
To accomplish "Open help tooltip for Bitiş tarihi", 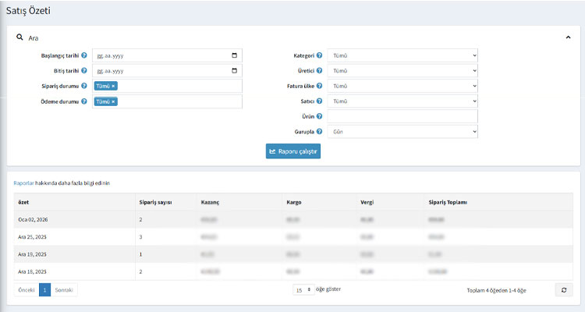I will pyautogui.click(x=84, y=70).
